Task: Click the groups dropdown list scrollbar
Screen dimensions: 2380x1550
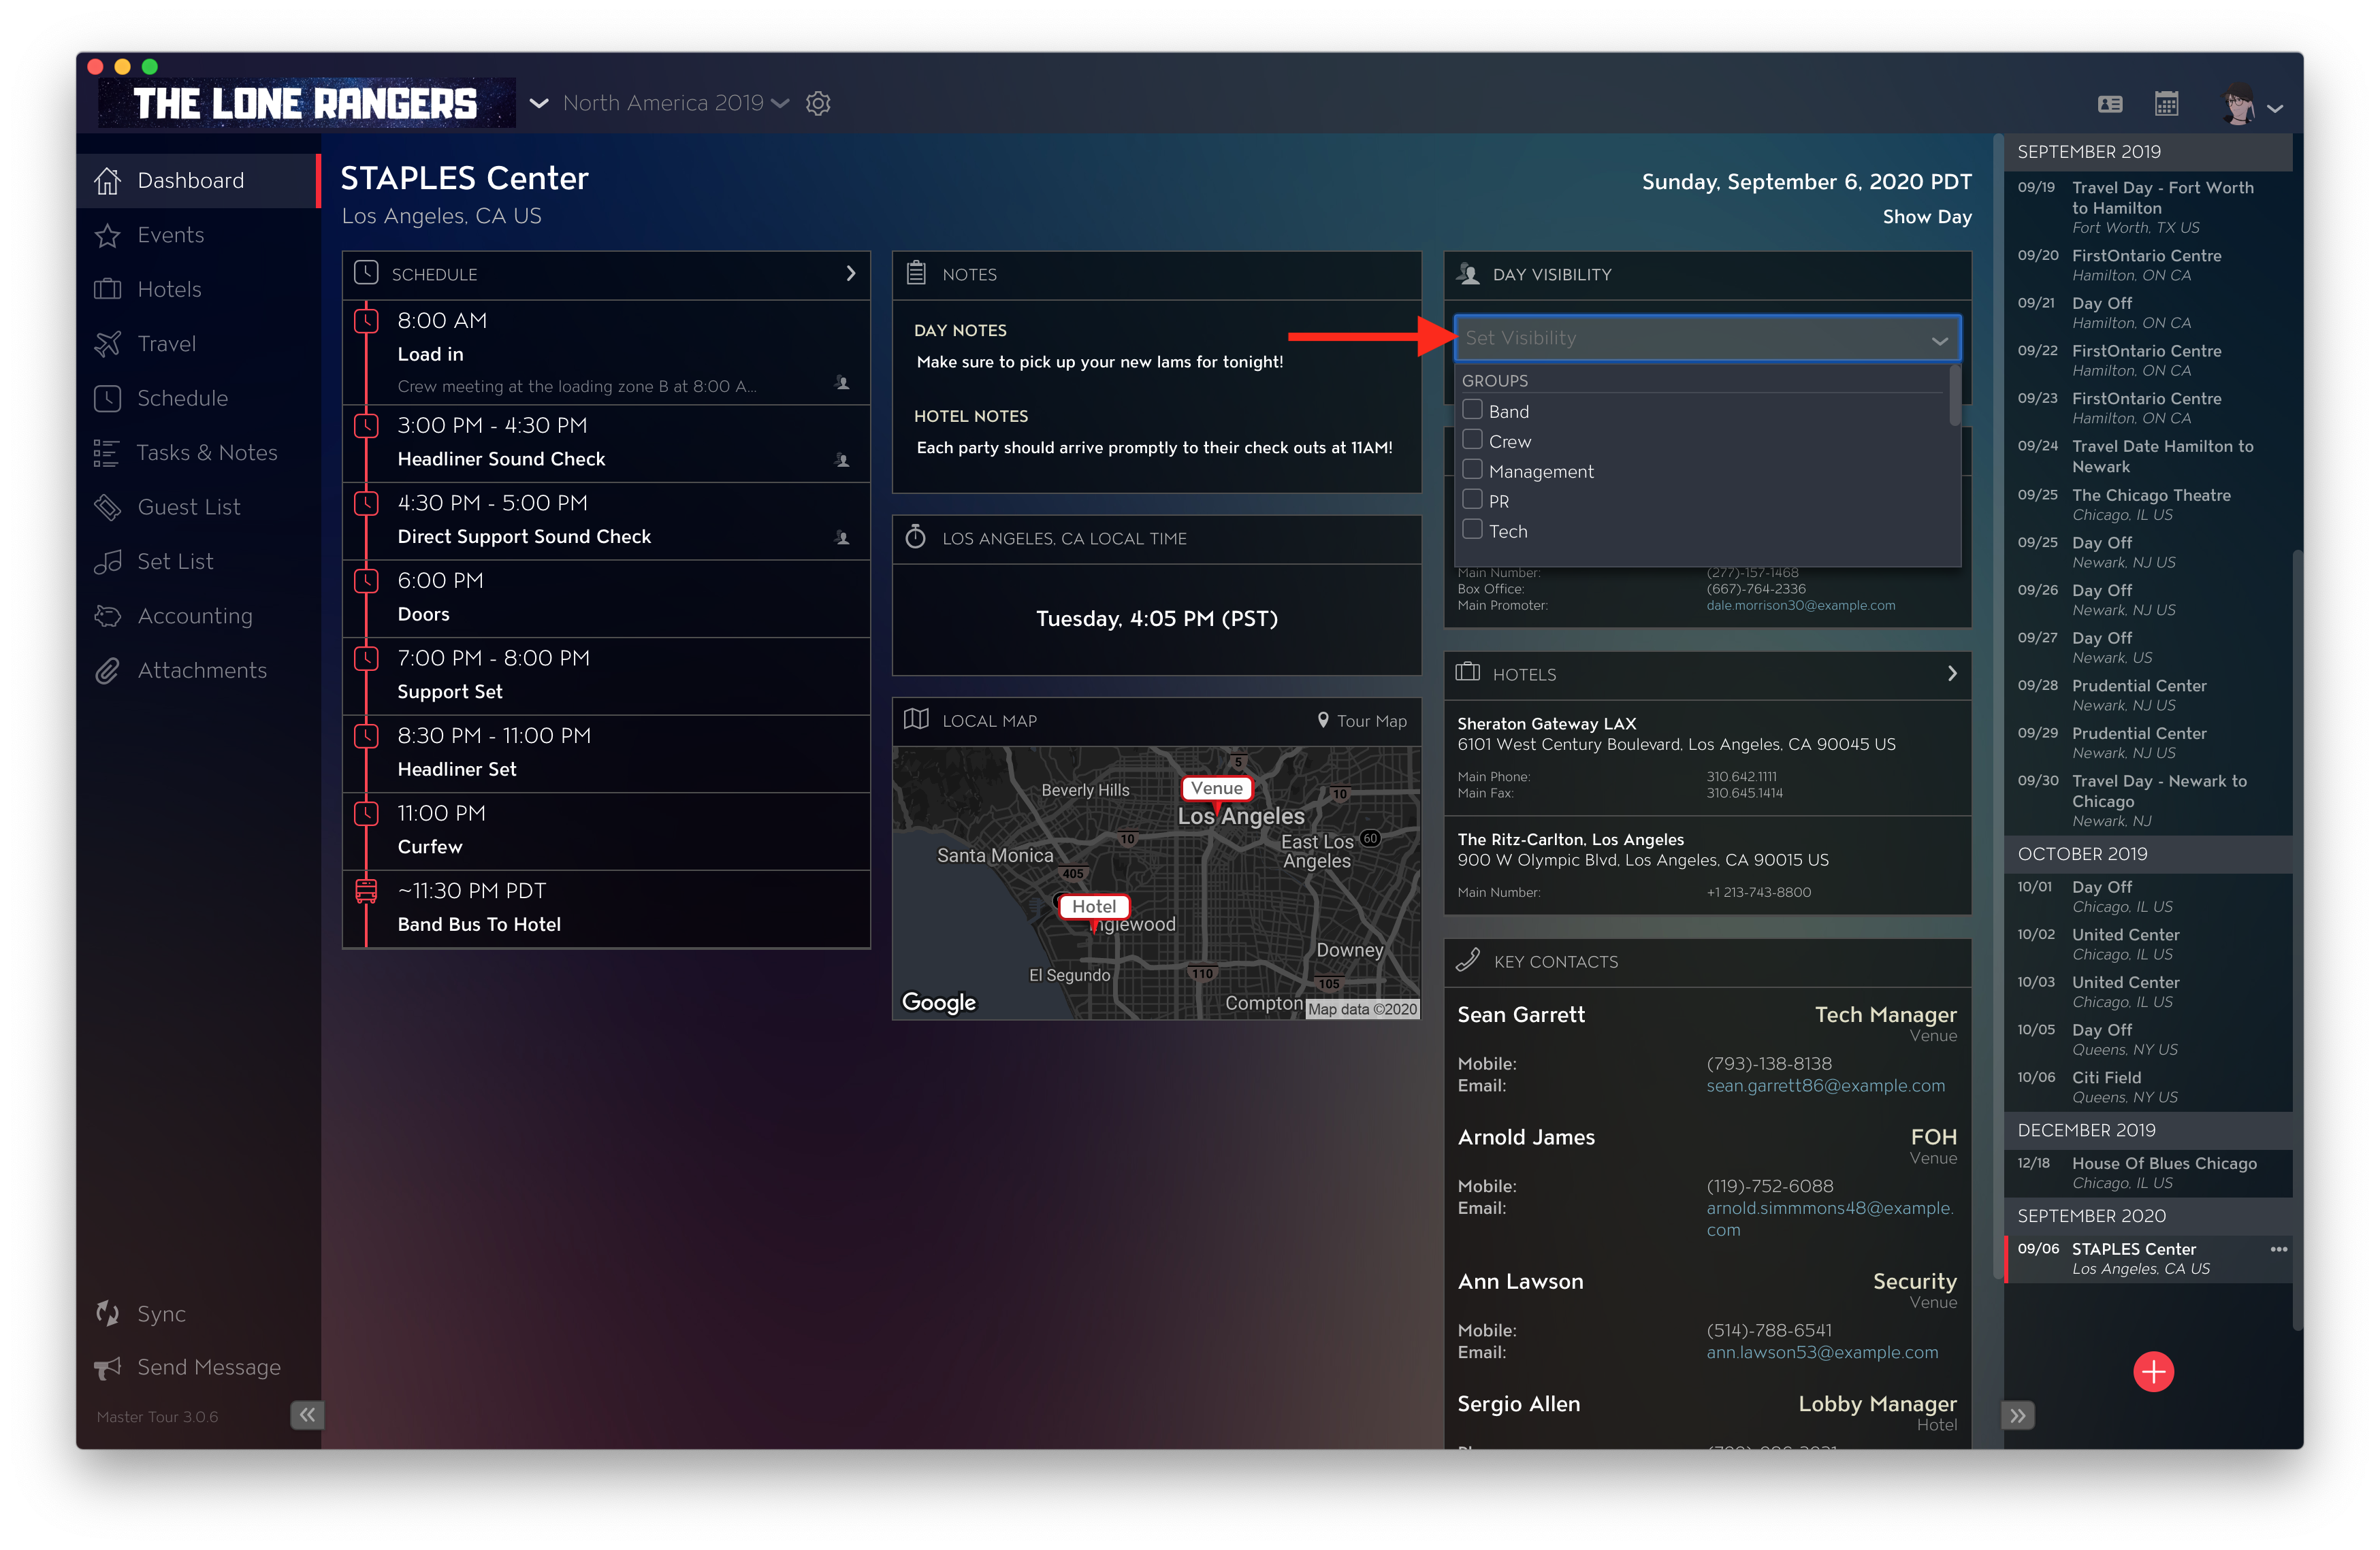Action: click(1954, 396)
